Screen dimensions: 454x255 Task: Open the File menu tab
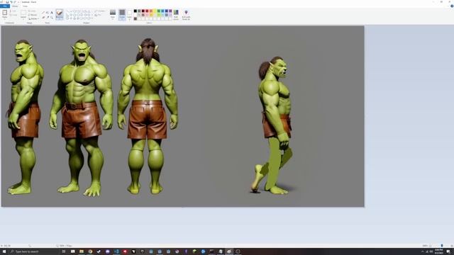click(5, 6)
